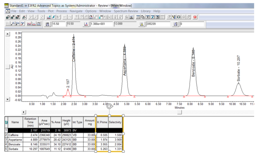
Task: Click the single red peak baseline icon
Action: point(34,24)
